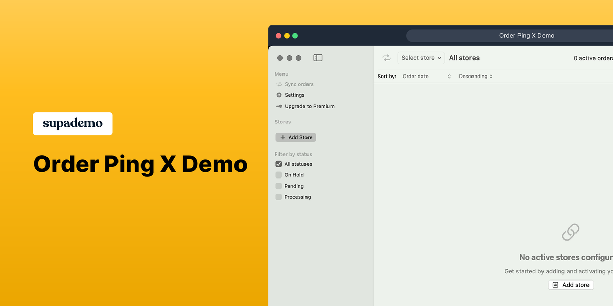Click the Order Ping X Demo title bar
This screenshot has height=306, width=613.
click(526, 36)
